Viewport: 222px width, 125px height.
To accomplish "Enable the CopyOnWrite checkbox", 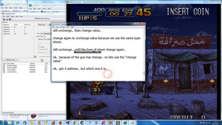I will tap(39, 49).
